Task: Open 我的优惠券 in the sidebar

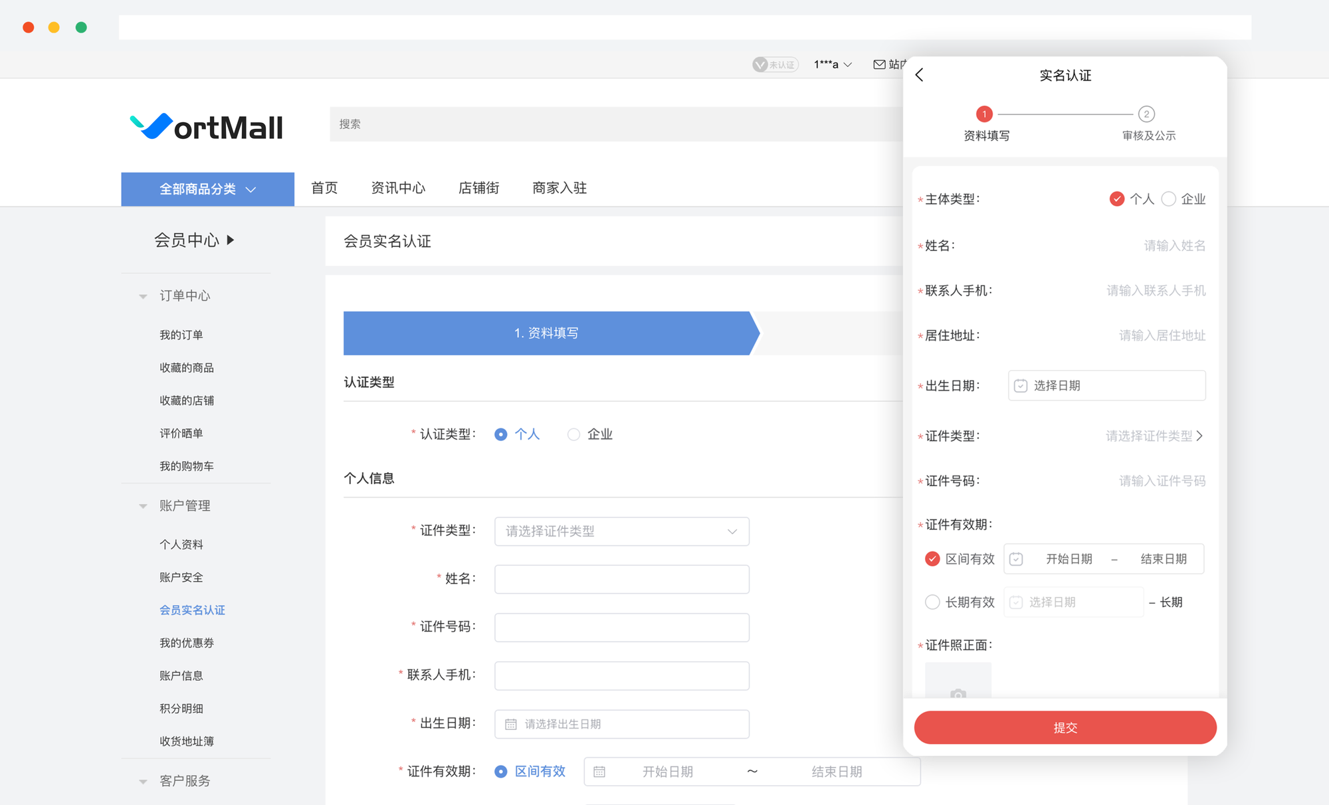Action: click(187, 643)
